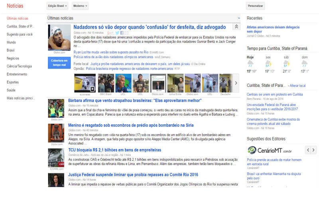The image size is (319, 199).
Task: Click the beach volleyball story thumbnail
Action: [56, 108]
